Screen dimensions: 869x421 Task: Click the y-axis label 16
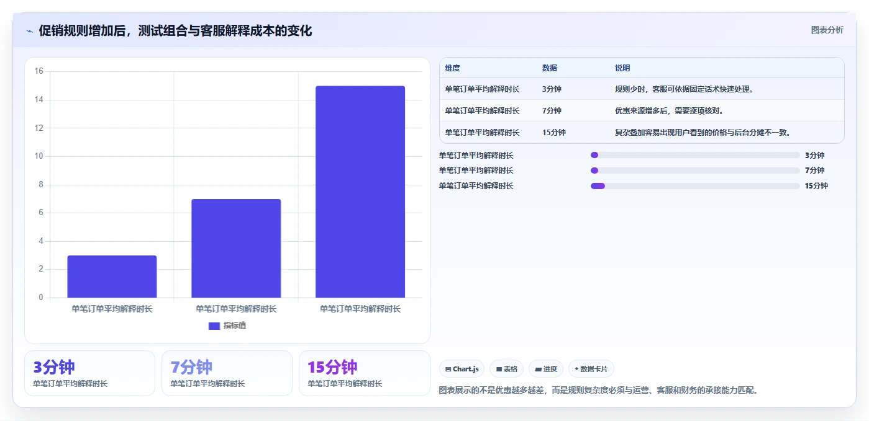pyautogui.click(x=39, y=71)
